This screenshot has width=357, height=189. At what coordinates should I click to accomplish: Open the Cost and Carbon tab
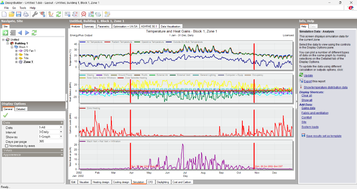[x=182, y=182]
